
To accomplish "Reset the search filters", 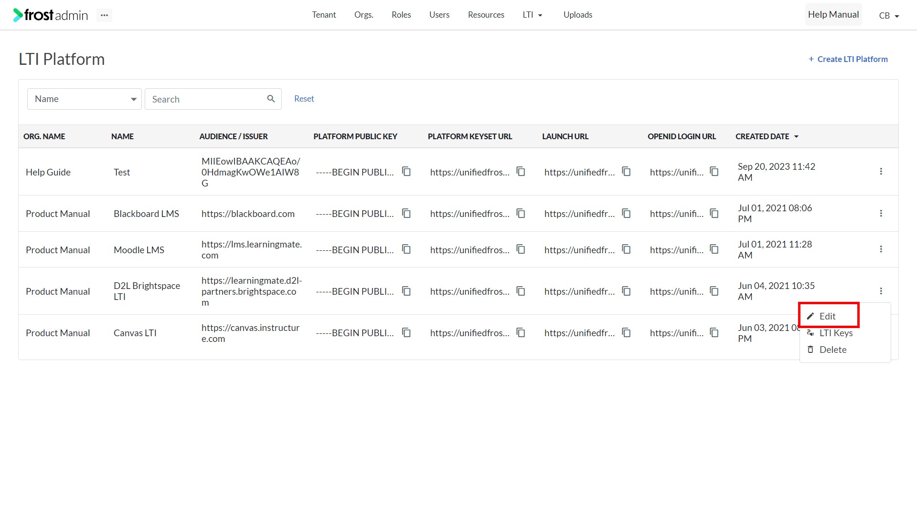I will (x=304, y=99).
